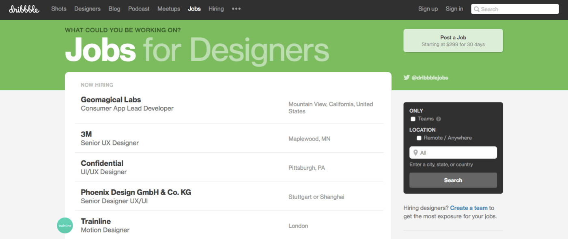Image resolution: width=568 pixels, height=239 pixels.
Task: Enable the Teams only checkbox
Action: (x=413, y=119)
